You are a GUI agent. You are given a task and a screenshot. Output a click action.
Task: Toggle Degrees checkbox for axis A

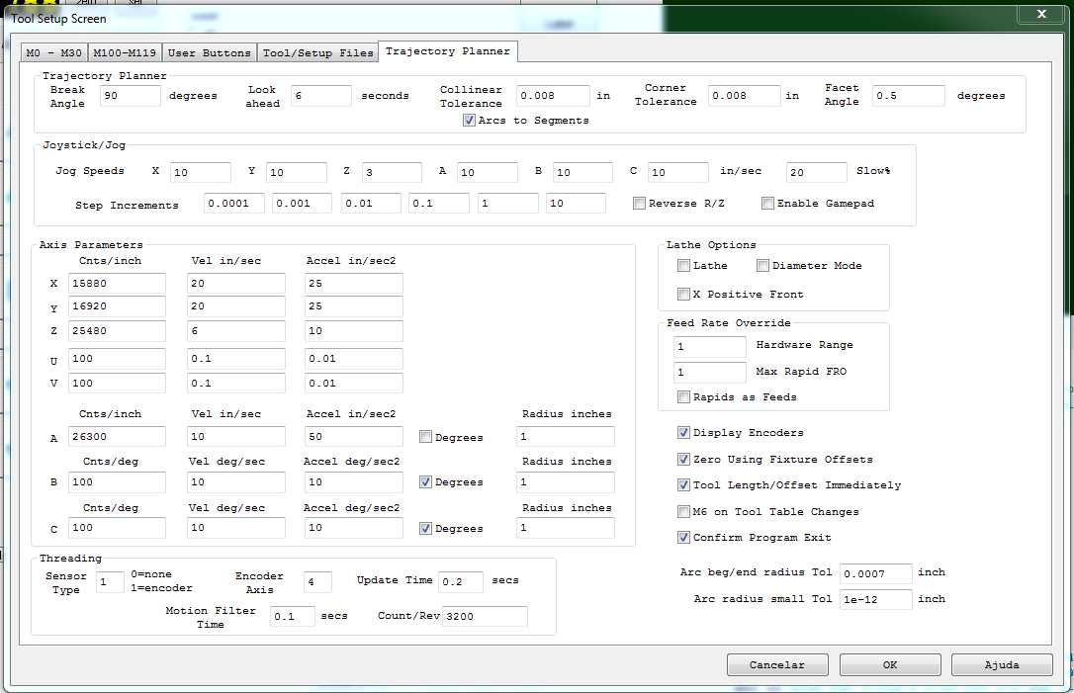(x=425, y=437)
